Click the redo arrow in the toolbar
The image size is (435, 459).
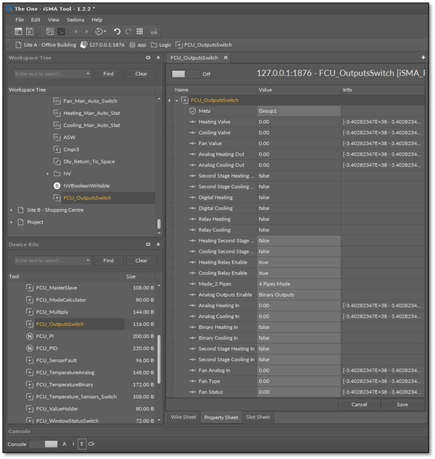click(x=128, y=32)
